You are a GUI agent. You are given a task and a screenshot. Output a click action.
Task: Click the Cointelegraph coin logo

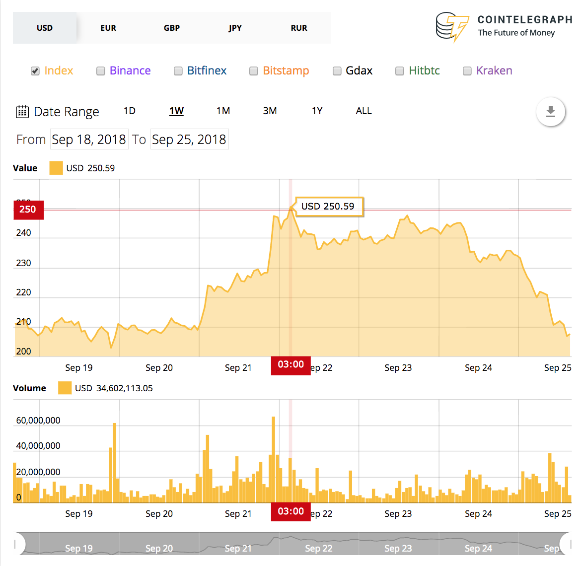coord(451,27)
